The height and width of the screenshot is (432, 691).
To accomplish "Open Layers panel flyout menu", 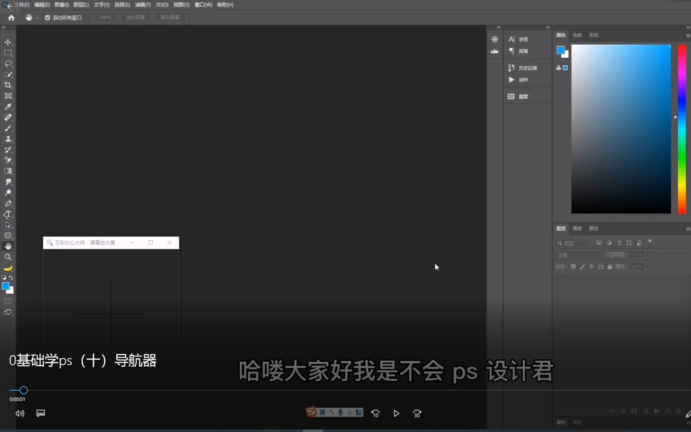I will 688,229.
